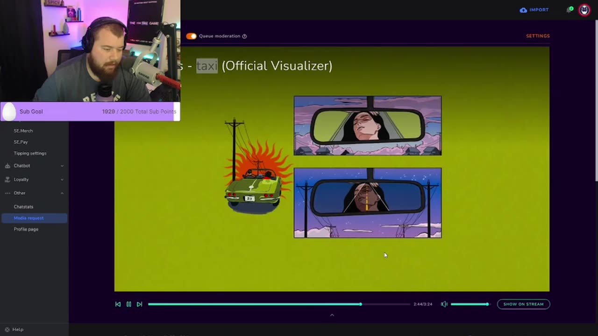Collapse the Other sidebar section
This screenshot has height=336, width=598.
click(34, 193)
